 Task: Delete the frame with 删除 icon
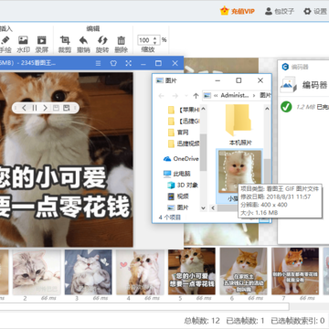coord(121,45)
